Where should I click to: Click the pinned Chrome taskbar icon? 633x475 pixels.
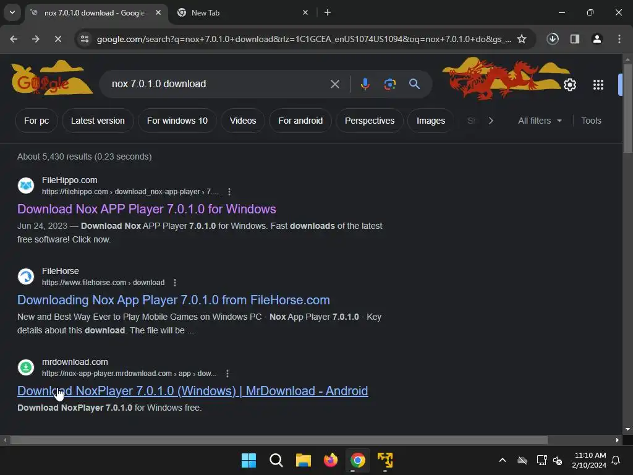coord(358,460)
